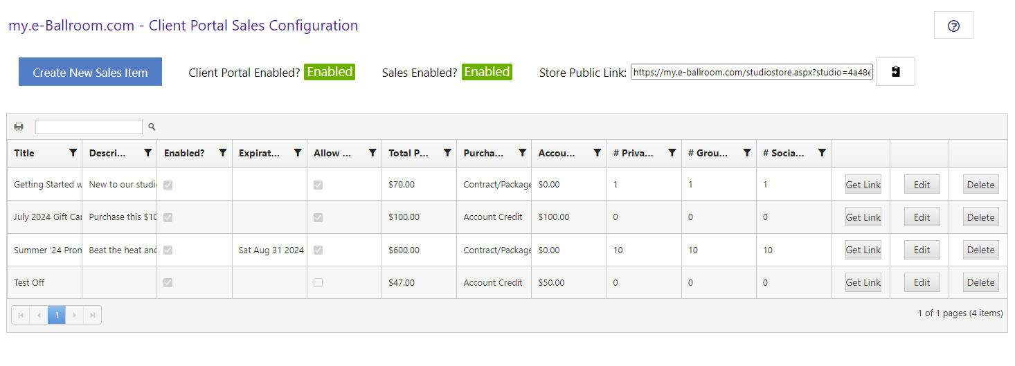The image size is (1015, 366).
Task: Open filter dropdown for # Private column
Action: pos(672,153)
